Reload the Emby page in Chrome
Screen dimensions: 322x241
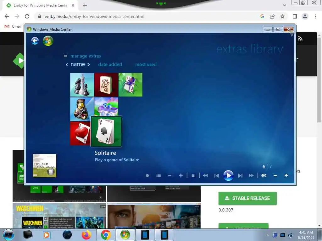point(27,16)
